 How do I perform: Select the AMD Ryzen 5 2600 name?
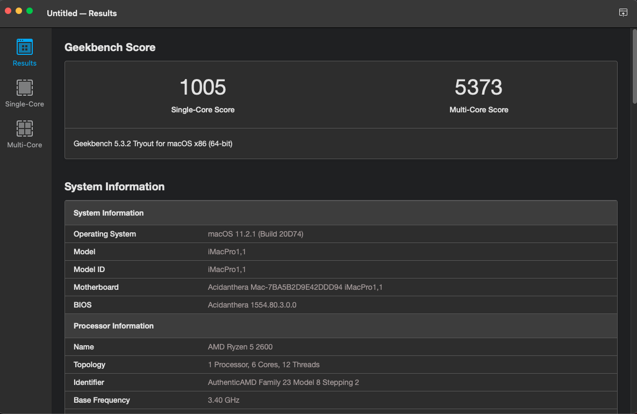[240, 347]
